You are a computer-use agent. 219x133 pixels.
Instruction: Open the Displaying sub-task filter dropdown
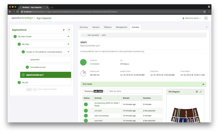tap(94, 91)
